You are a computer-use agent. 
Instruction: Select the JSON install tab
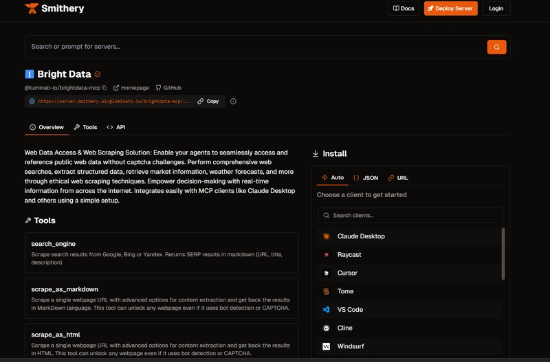[x=366, y=178]
